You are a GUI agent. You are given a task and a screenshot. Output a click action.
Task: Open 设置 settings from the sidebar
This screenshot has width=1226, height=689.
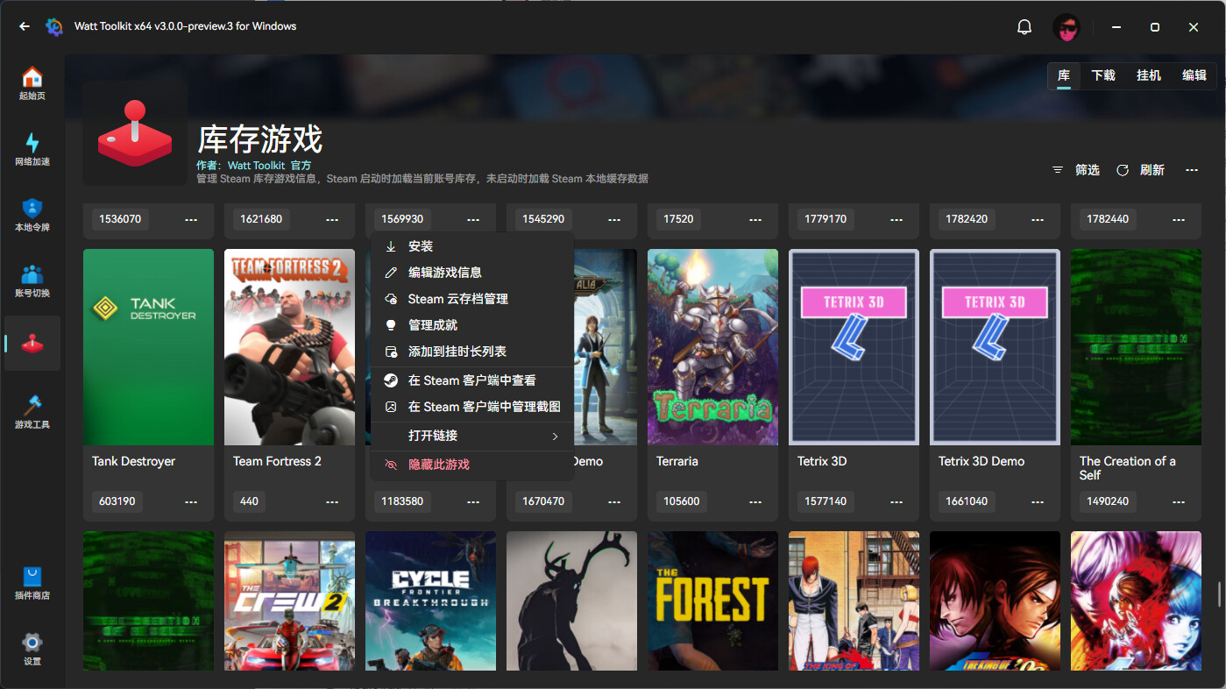[x=32, y=649]
